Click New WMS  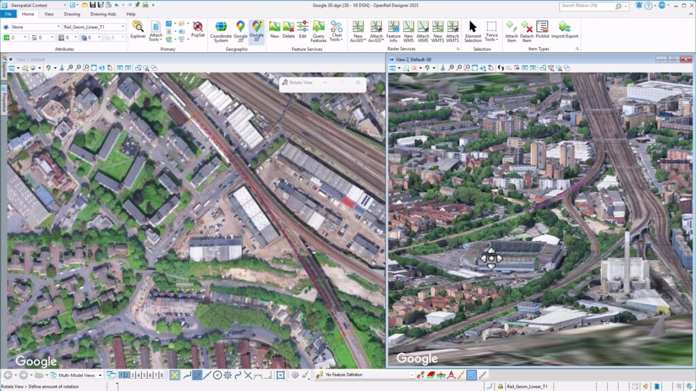(x=408, y=31)
